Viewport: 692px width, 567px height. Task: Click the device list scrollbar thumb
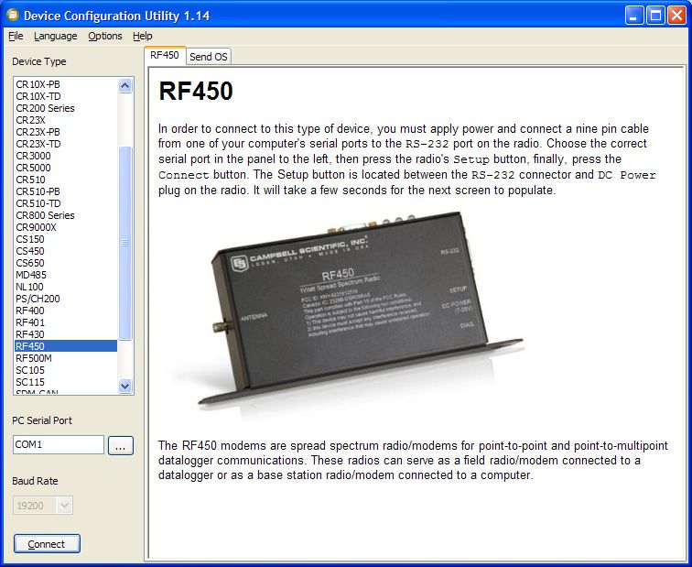pos(125,243)
